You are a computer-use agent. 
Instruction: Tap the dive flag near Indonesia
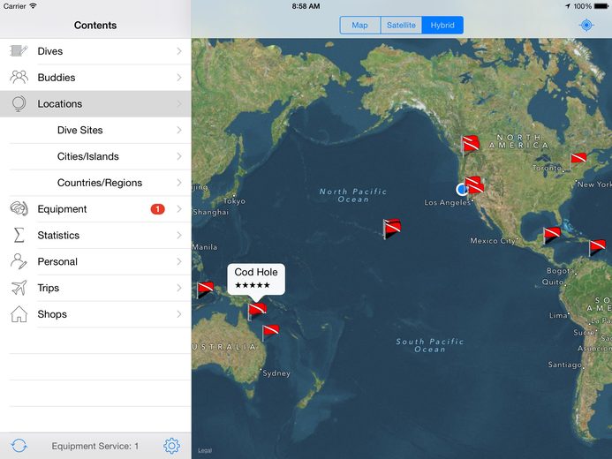(205, 290)
